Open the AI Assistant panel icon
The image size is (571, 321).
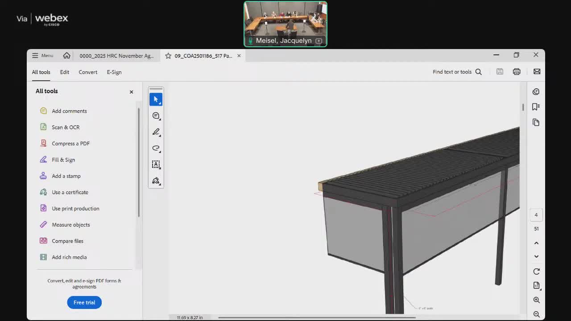(536, 91)
